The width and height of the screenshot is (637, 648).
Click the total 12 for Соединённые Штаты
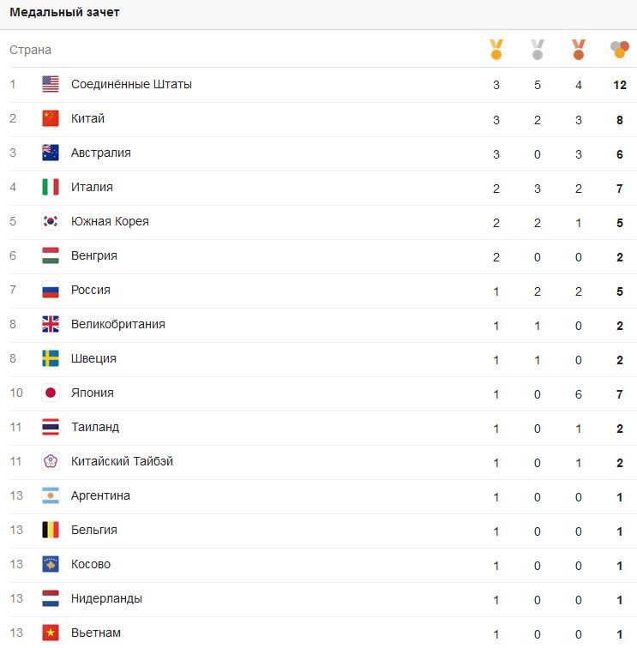[620, 85]
